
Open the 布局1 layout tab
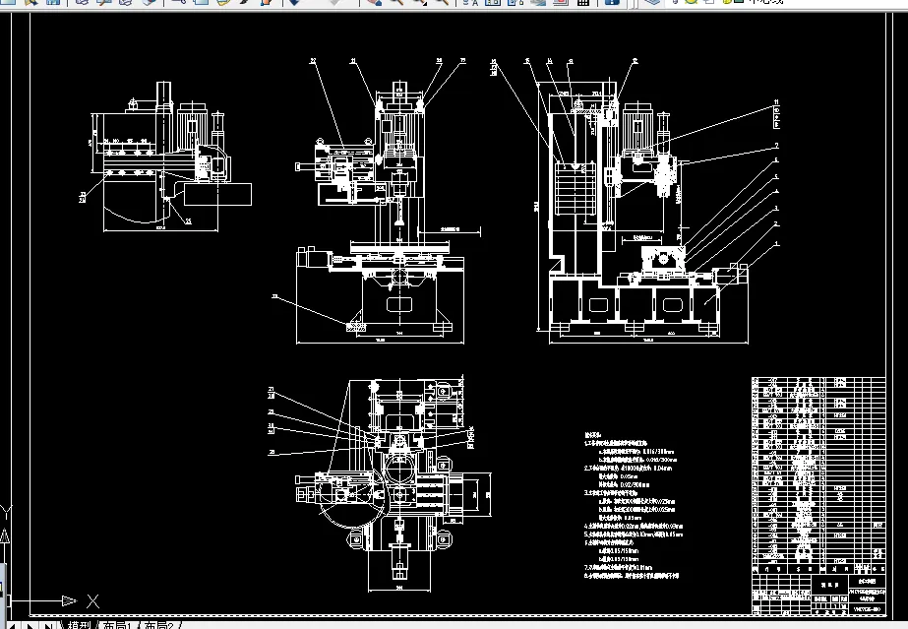(x=119, y=625)
